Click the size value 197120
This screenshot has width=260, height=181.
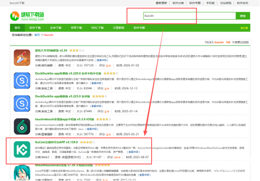[89, 65]
